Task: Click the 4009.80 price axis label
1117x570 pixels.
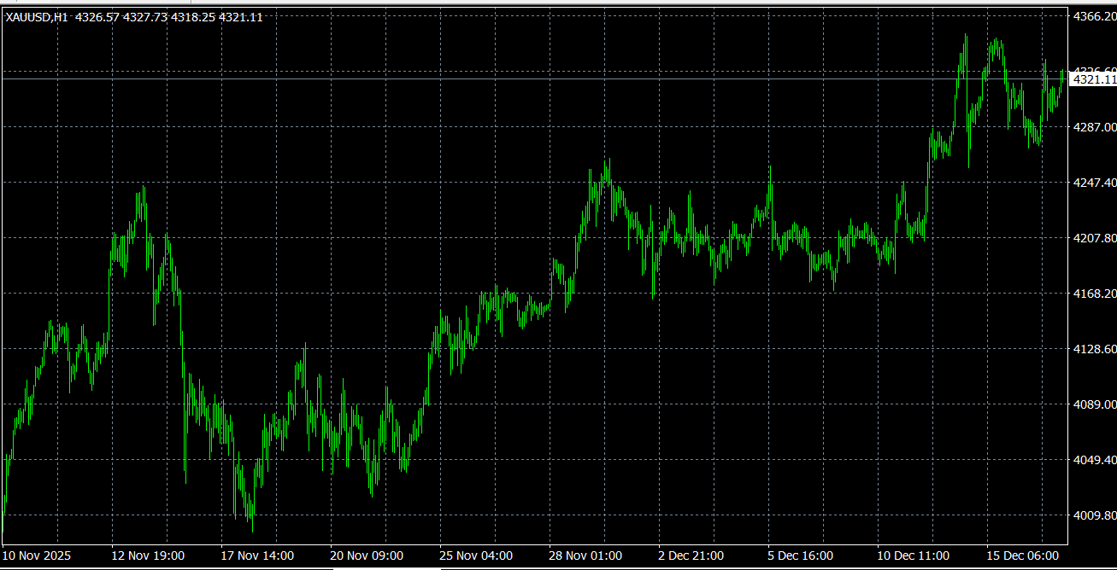Action: coord(1094,515)
